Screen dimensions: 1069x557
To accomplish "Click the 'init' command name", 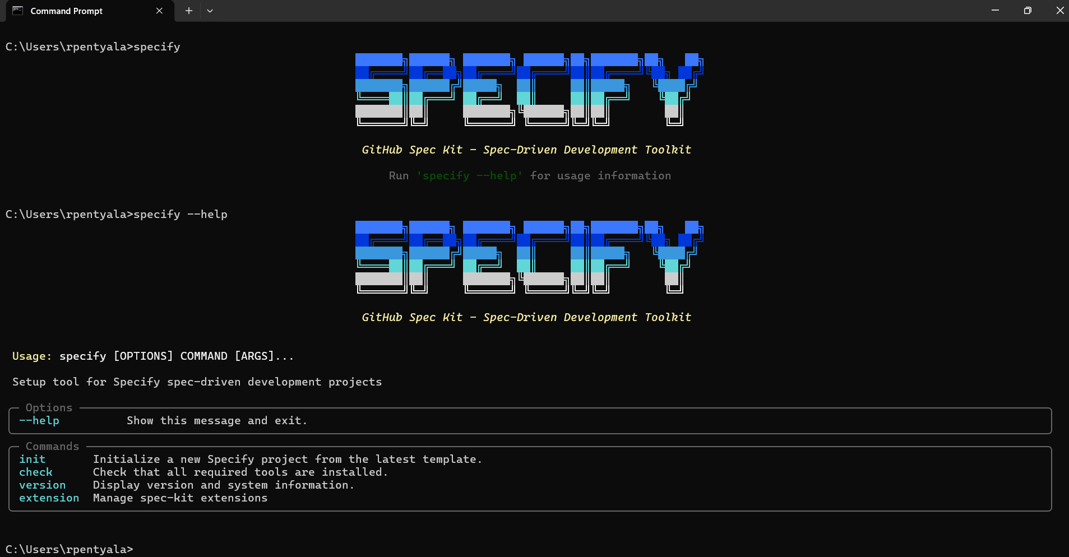I will 33,459.
